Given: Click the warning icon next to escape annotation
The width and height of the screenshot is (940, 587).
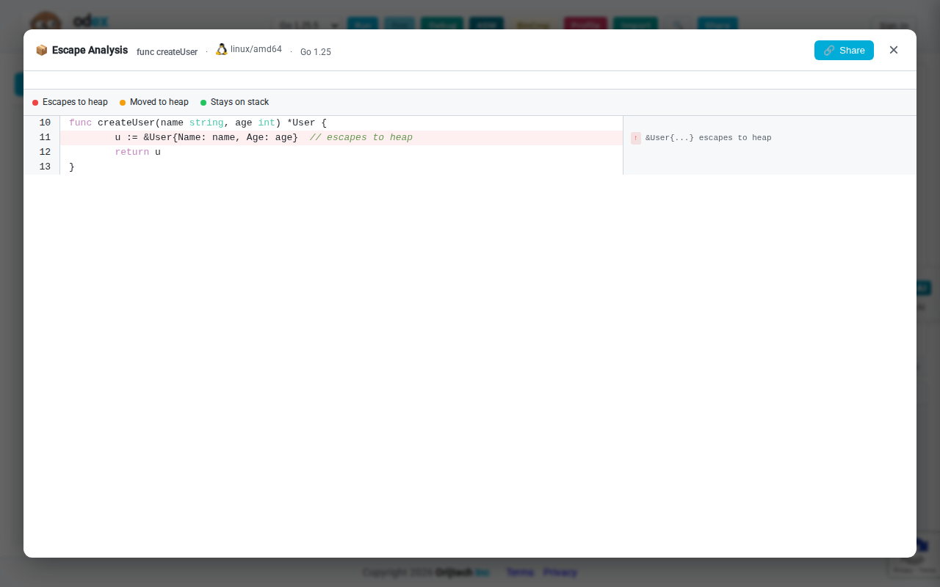Looking at the screenshot, I should (x=635, y=137).
